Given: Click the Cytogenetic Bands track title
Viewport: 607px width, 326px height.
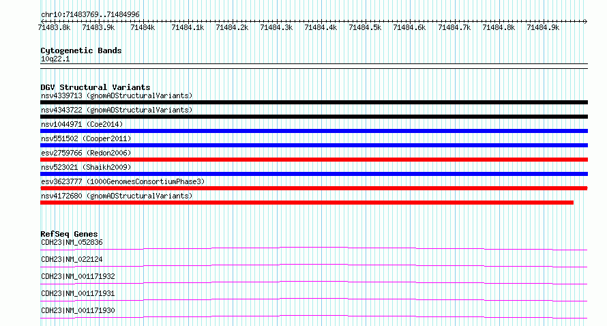Looking at the screenshot, I should [81, 50].
